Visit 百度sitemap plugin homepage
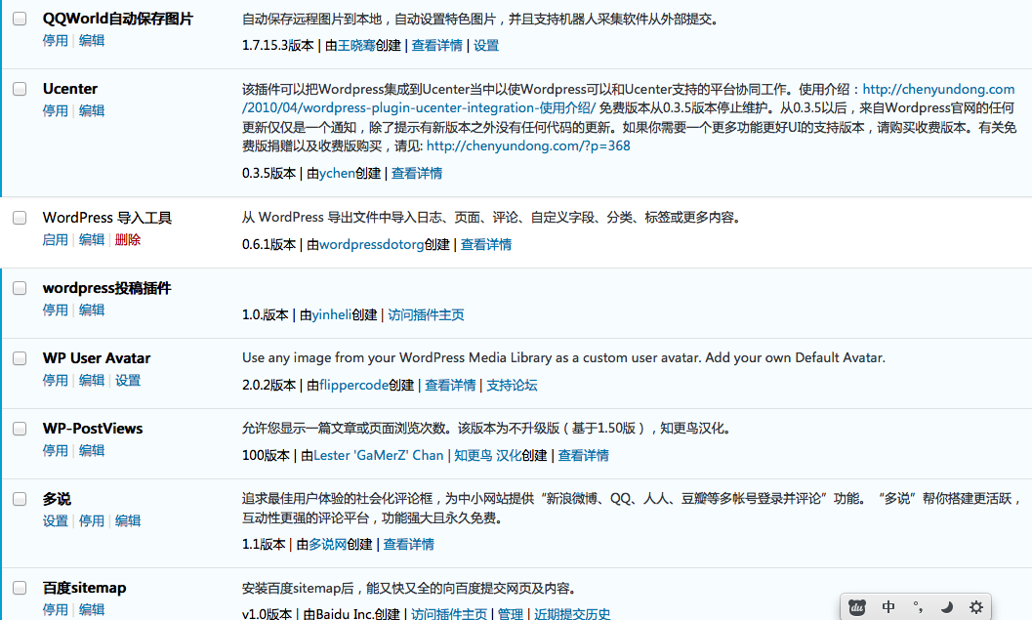The image size is (1032, 620). click(449, 614)
